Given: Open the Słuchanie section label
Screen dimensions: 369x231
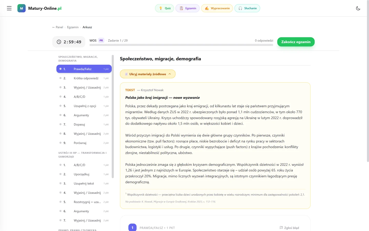Looking at the screenshot, I should pyautogui.click(x=250, y=8).
